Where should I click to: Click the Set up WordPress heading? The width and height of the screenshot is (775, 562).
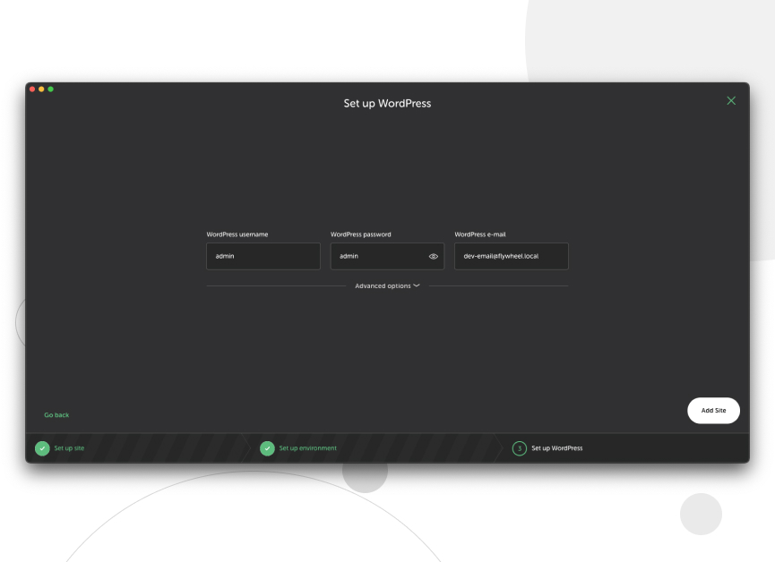[x=387, y=103]
